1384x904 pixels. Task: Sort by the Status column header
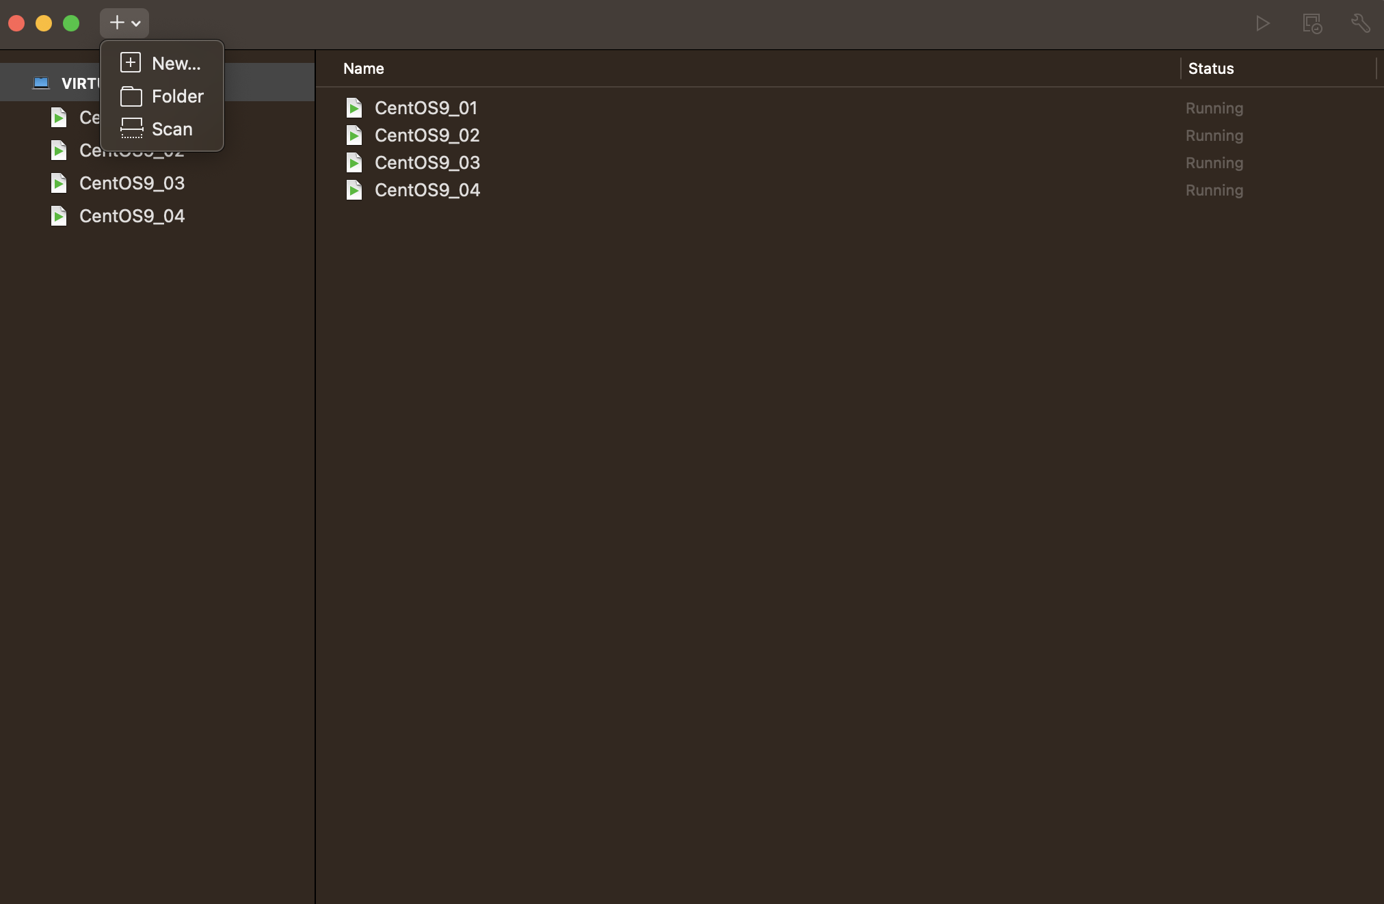1211,68
